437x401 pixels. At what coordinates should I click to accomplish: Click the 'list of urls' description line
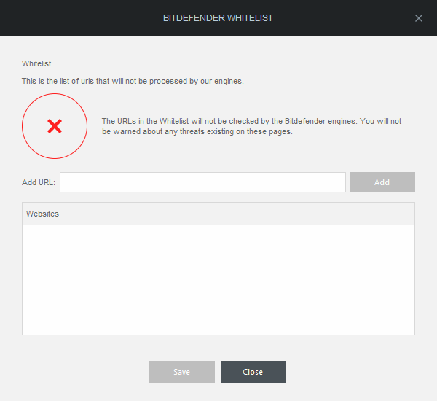(x=133, y=81)
